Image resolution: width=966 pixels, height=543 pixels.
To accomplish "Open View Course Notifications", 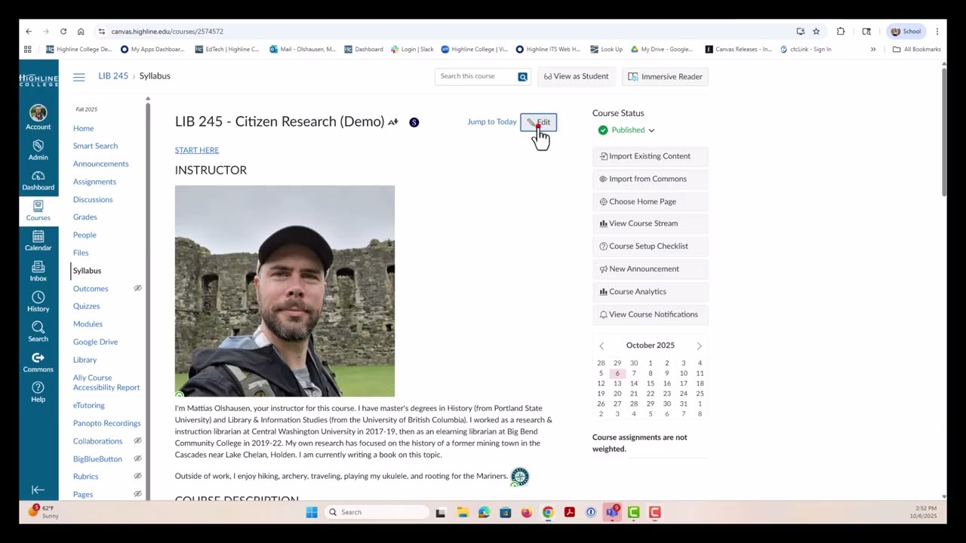I will click(x=650, y=314).
